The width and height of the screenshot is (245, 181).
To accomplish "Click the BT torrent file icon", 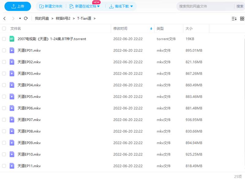I will tap(12, 39).
